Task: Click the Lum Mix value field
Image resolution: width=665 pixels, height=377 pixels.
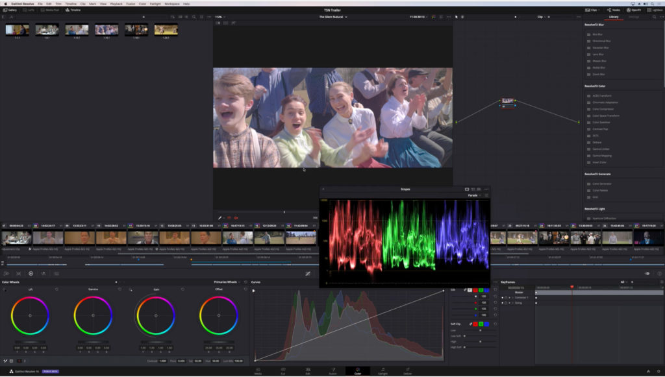Action: tap(239, 361)
